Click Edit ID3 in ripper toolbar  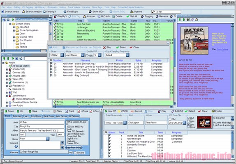pyautogui.click(x=177, y=111)
